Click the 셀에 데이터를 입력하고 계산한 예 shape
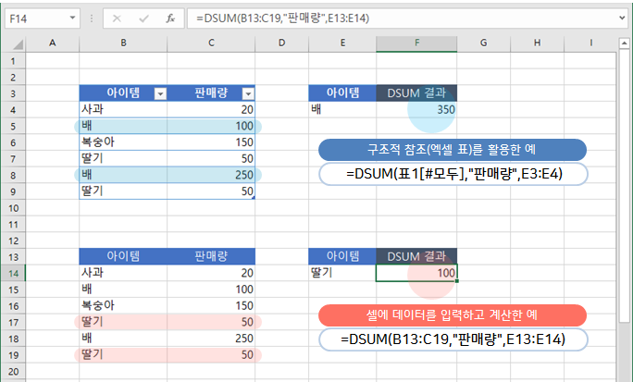The image size is (633, 382). [x=453, y=315]
